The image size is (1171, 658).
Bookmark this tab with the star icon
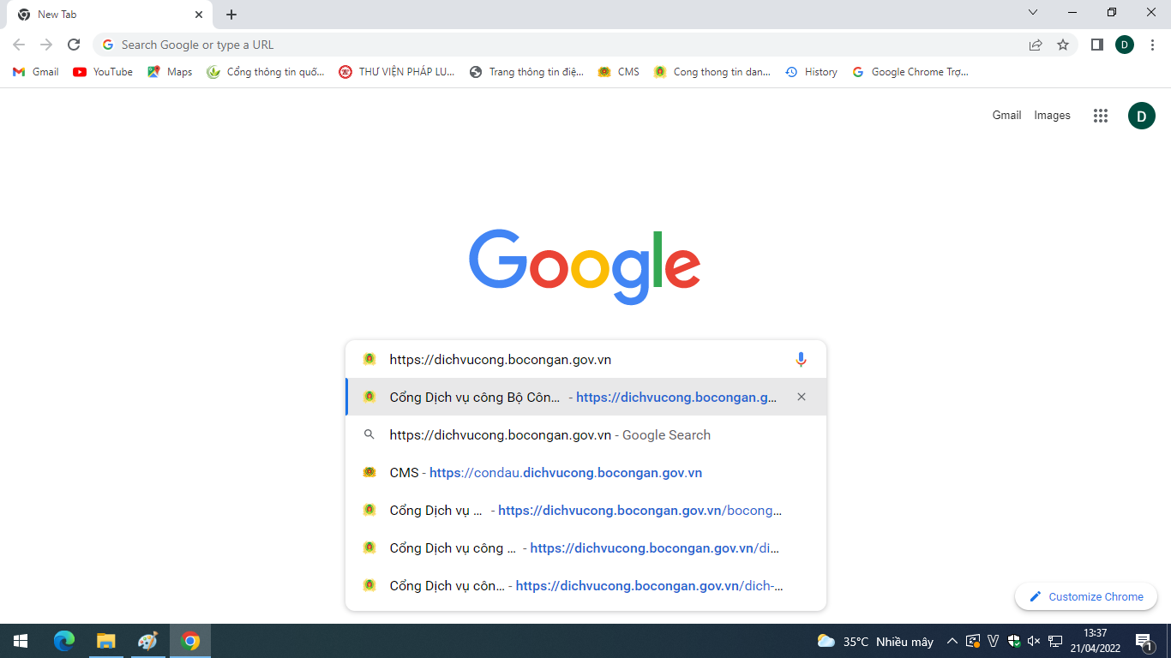(x=1063, y=45)
